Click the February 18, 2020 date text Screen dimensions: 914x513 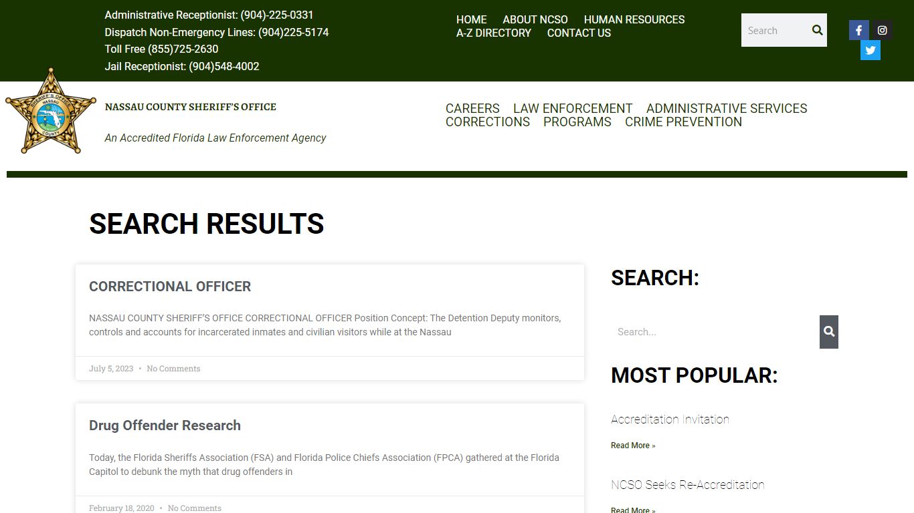pyautogui.click(x=121, y=508)
